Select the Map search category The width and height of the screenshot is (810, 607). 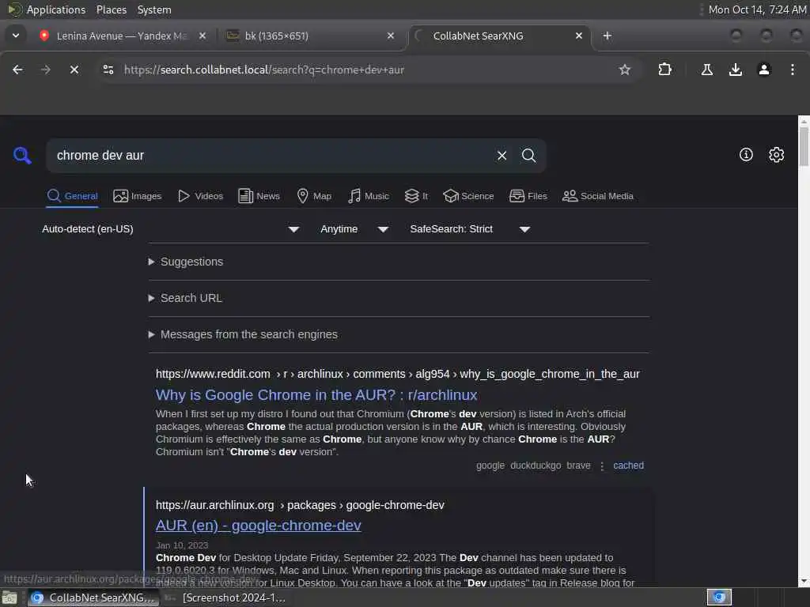pos(314,196)
